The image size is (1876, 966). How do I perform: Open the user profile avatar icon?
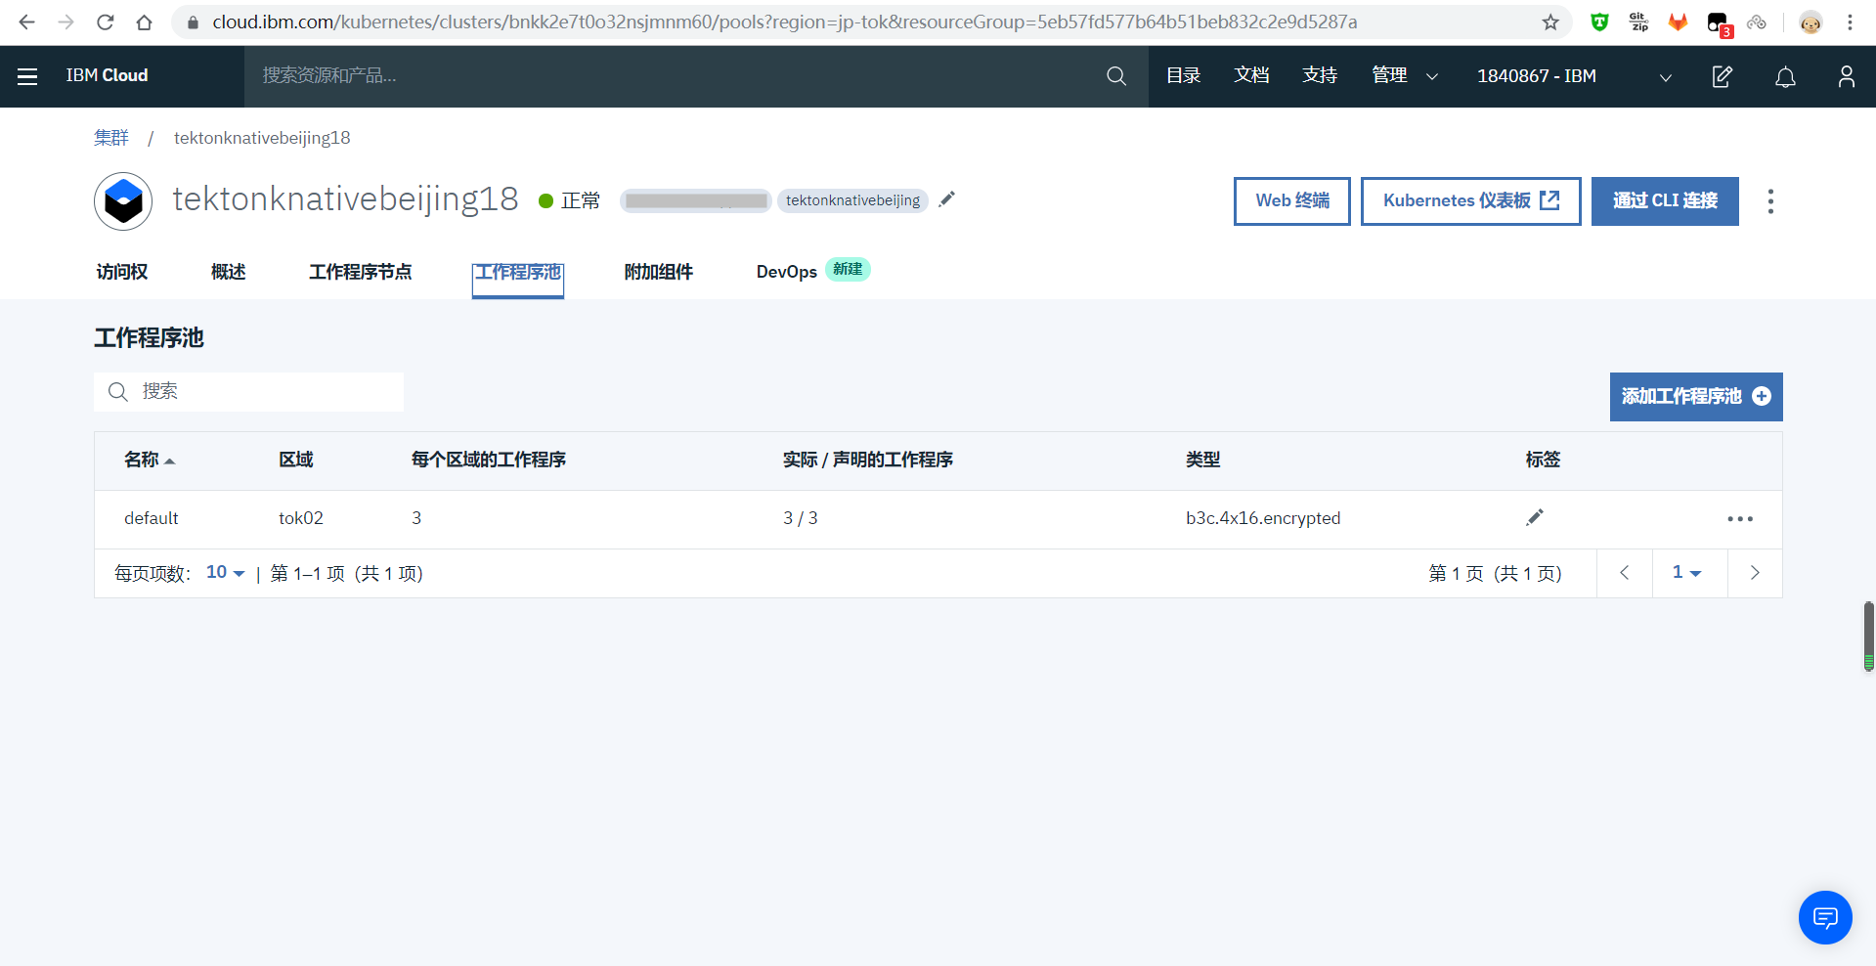point(1846,76)
